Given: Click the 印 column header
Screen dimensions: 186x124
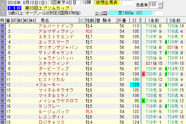Looking at the screenshot, I should [14, 20].
